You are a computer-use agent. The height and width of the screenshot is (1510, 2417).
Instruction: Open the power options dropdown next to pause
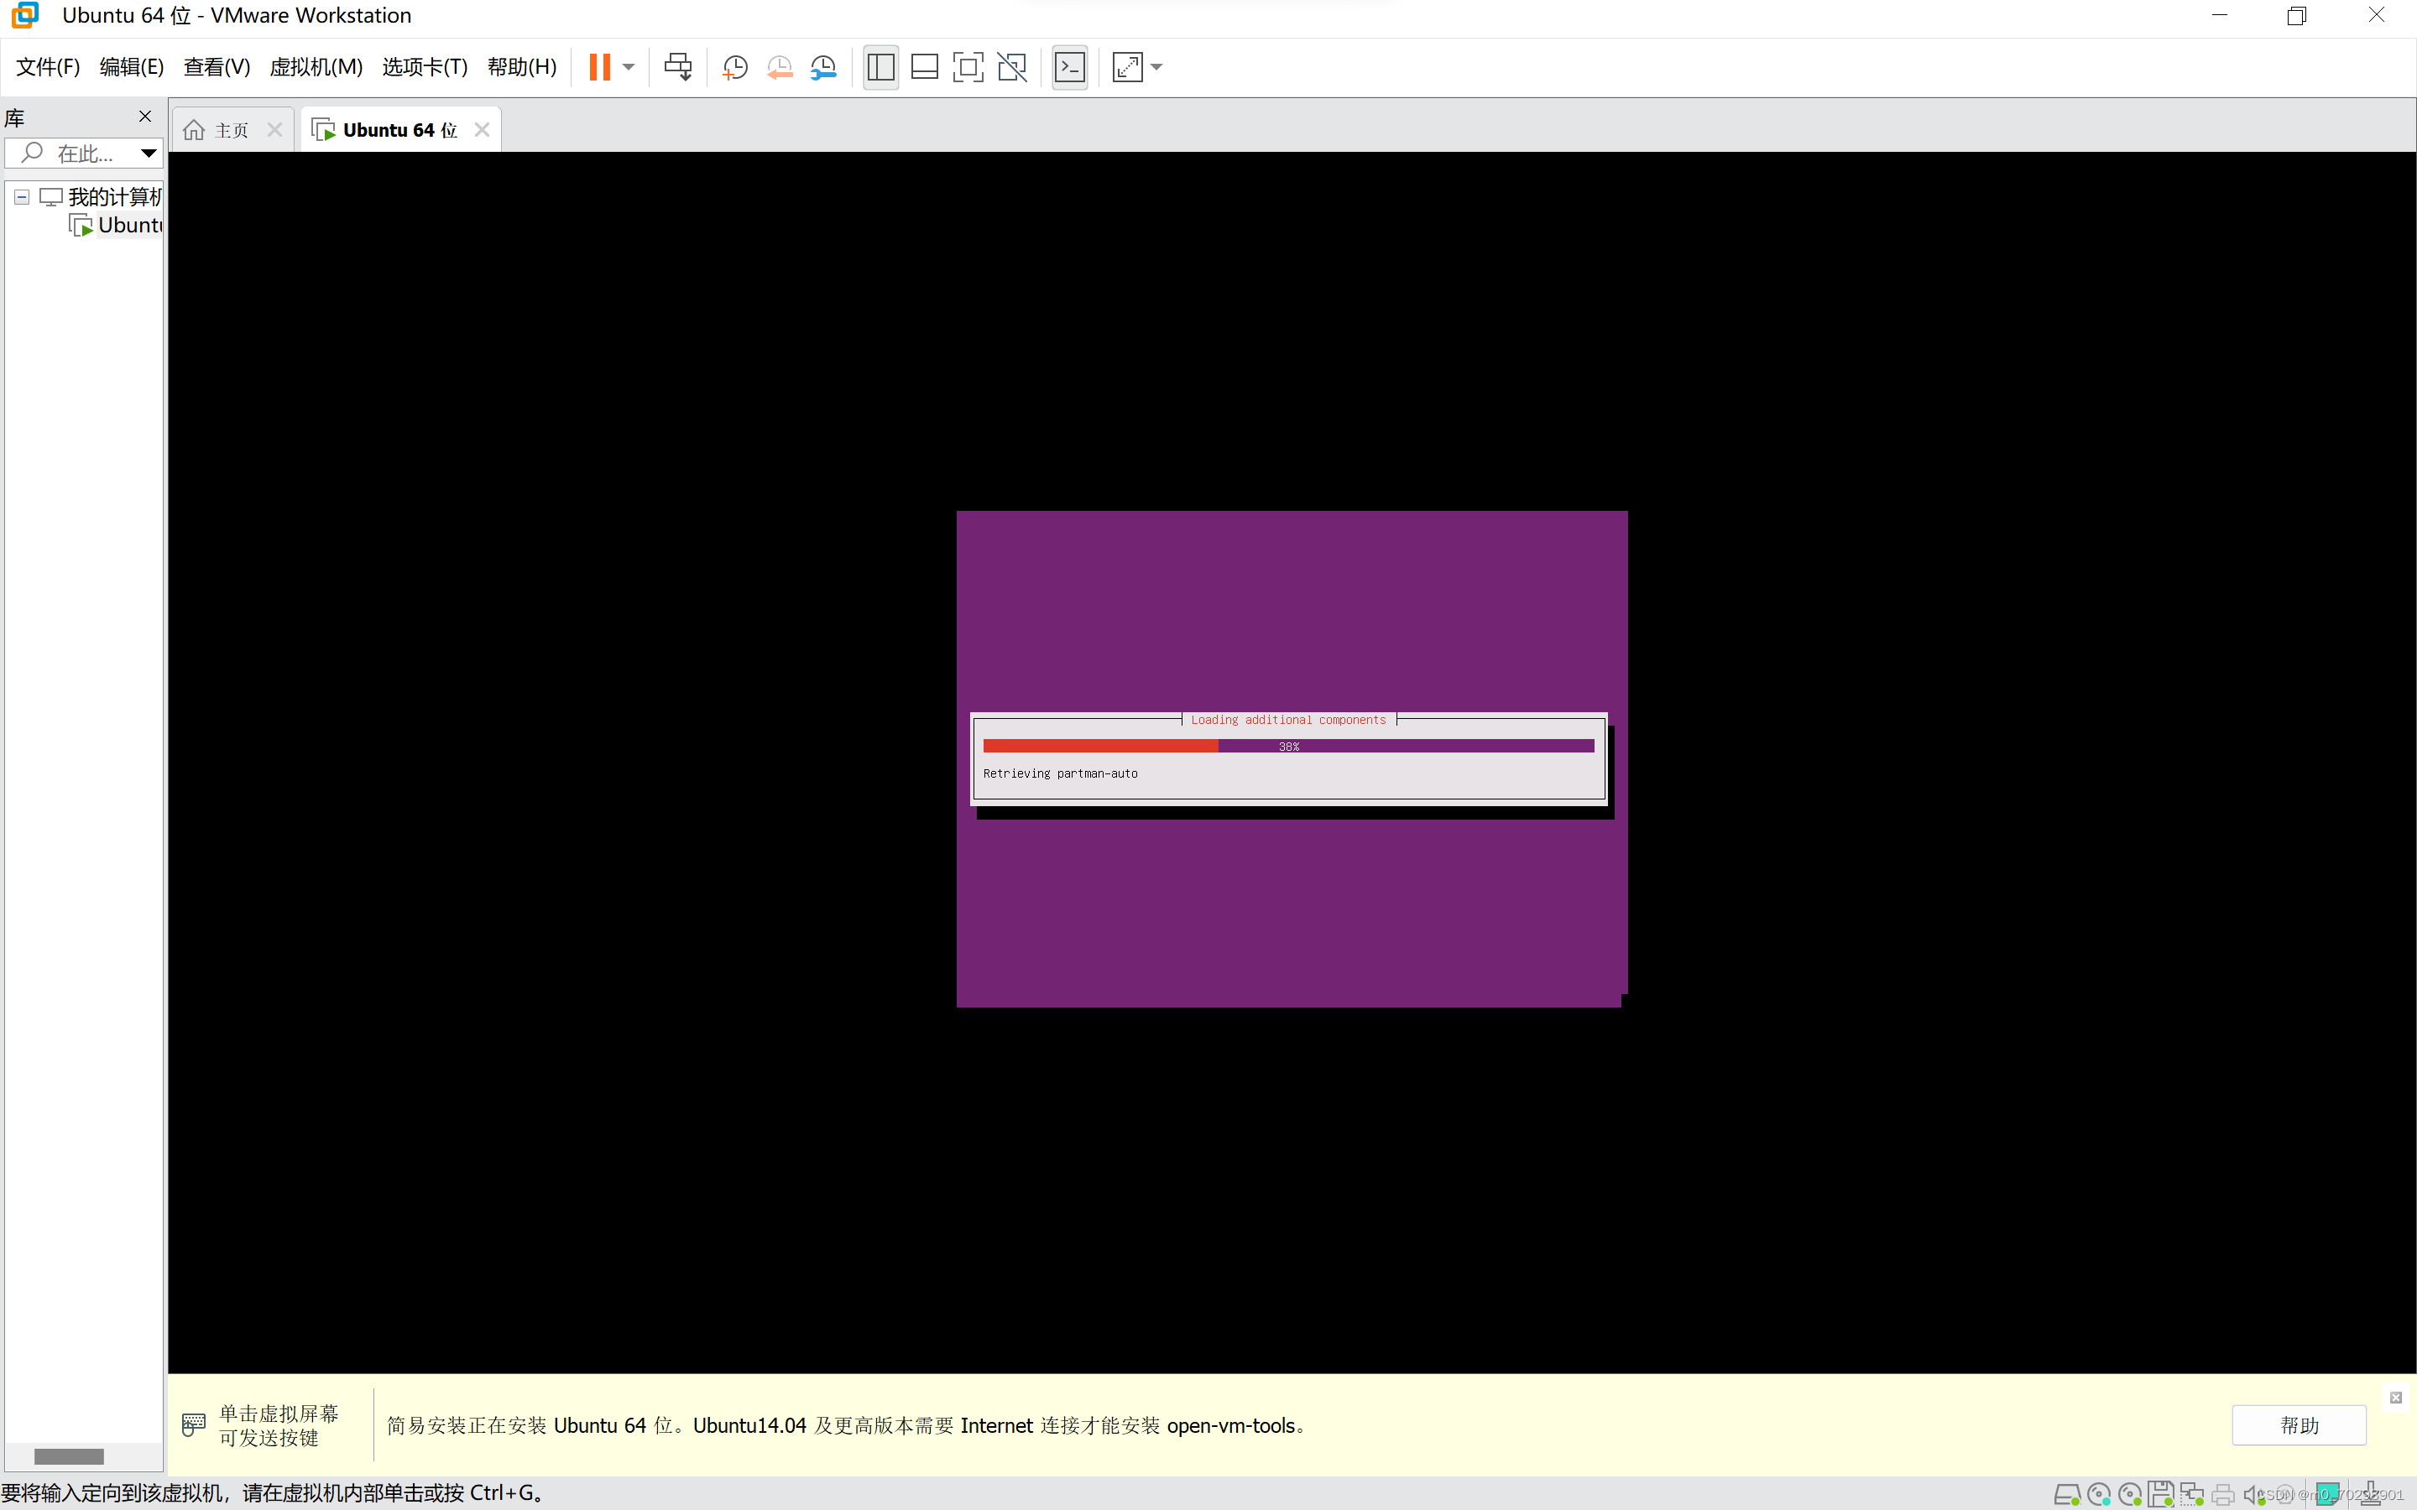629,67
